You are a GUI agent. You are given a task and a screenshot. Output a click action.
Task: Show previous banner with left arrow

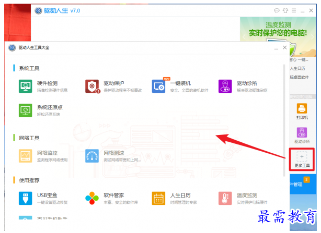[244, 37]
